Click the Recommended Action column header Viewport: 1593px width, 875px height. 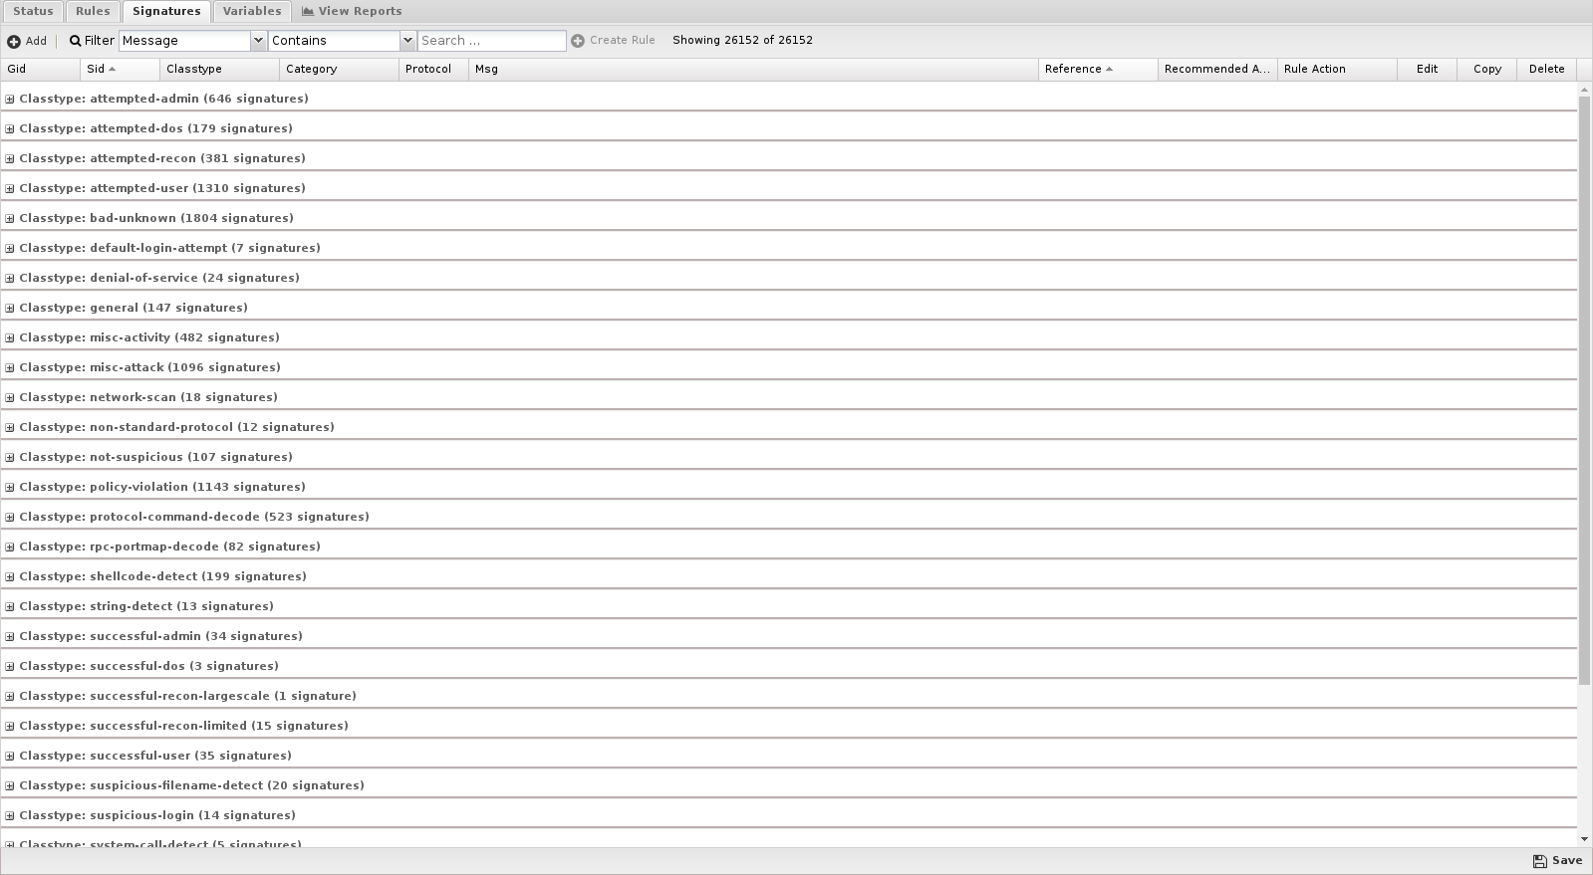pos(1217,69)
